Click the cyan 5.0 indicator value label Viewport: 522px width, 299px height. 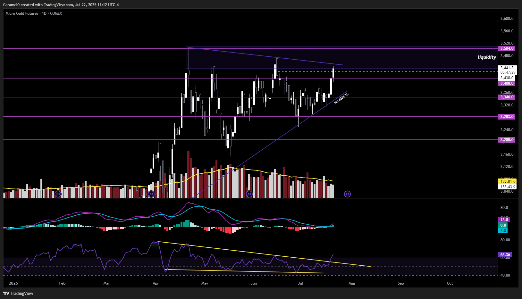503,231
